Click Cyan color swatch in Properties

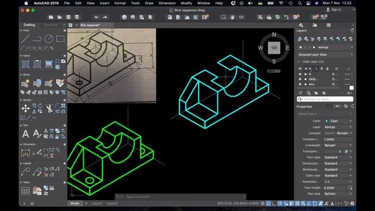point(326,121)
